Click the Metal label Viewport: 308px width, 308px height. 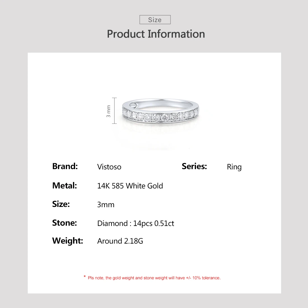tap(65, 185)
